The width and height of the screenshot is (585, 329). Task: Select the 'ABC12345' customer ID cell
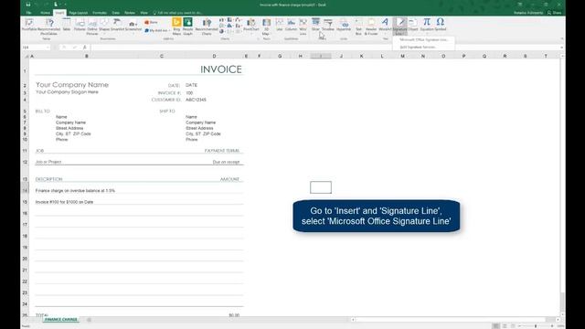click(196, 100)
